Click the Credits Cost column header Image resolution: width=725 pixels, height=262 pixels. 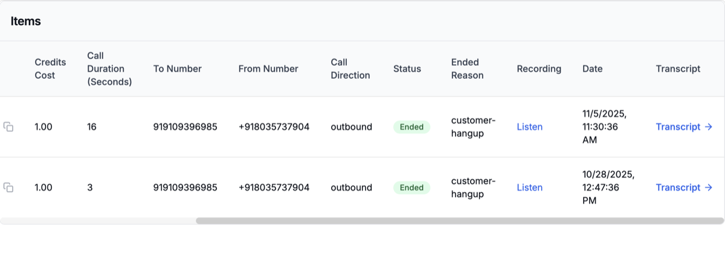coord(50,69)
